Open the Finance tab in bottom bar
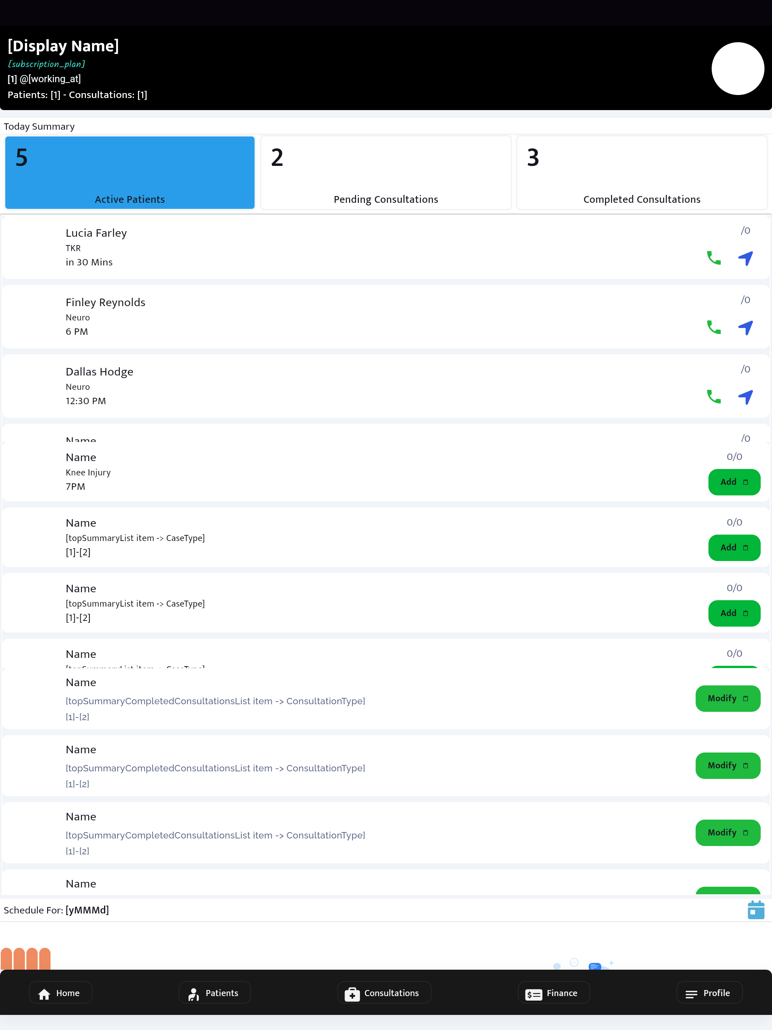The width and height of the screenshot is (772, 1030). 554,993
